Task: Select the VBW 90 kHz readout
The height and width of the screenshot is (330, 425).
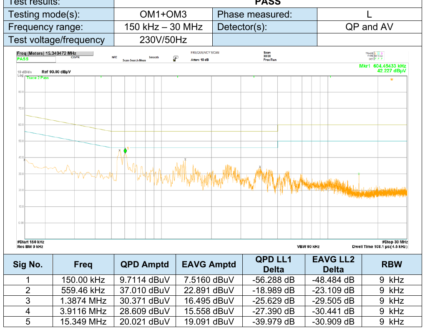Action: [308, 247]
